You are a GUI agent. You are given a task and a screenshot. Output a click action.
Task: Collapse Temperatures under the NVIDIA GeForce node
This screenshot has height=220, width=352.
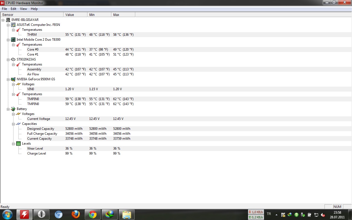(x=13, y=94)
